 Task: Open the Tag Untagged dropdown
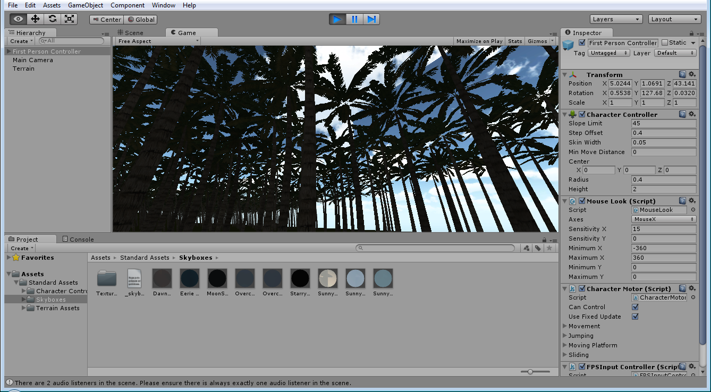[608, 53]
